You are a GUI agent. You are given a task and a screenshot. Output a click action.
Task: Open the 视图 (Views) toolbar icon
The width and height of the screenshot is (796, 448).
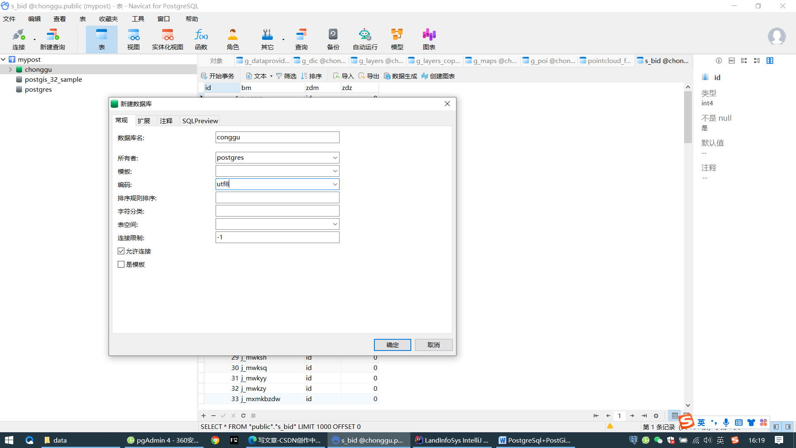click(x=133, y=39)
